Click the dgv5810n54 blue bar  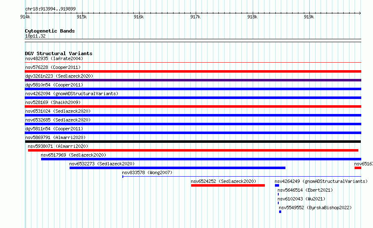coord(193,89)
